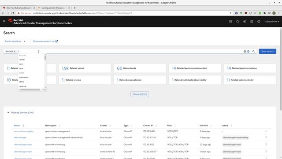The width and height of the screenshot is (282, 159).
Task: Open the search info icon beside clear button
Action: 248,51
